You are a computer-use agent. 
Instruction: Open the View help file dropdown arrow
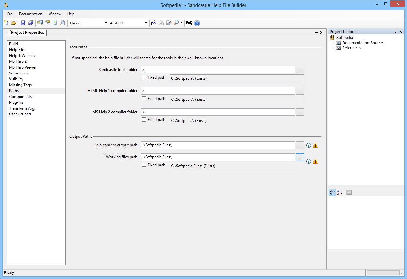[181, 23]
